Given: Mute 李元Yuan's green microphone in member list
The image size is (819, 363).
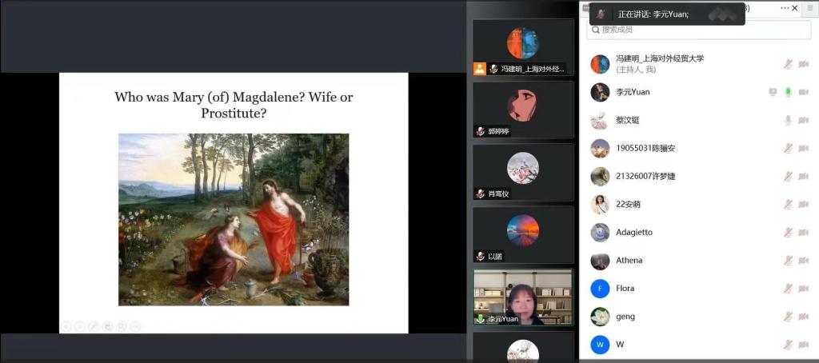Looking at the screenshot, I should pyautogui.click(x=788, y=93).
